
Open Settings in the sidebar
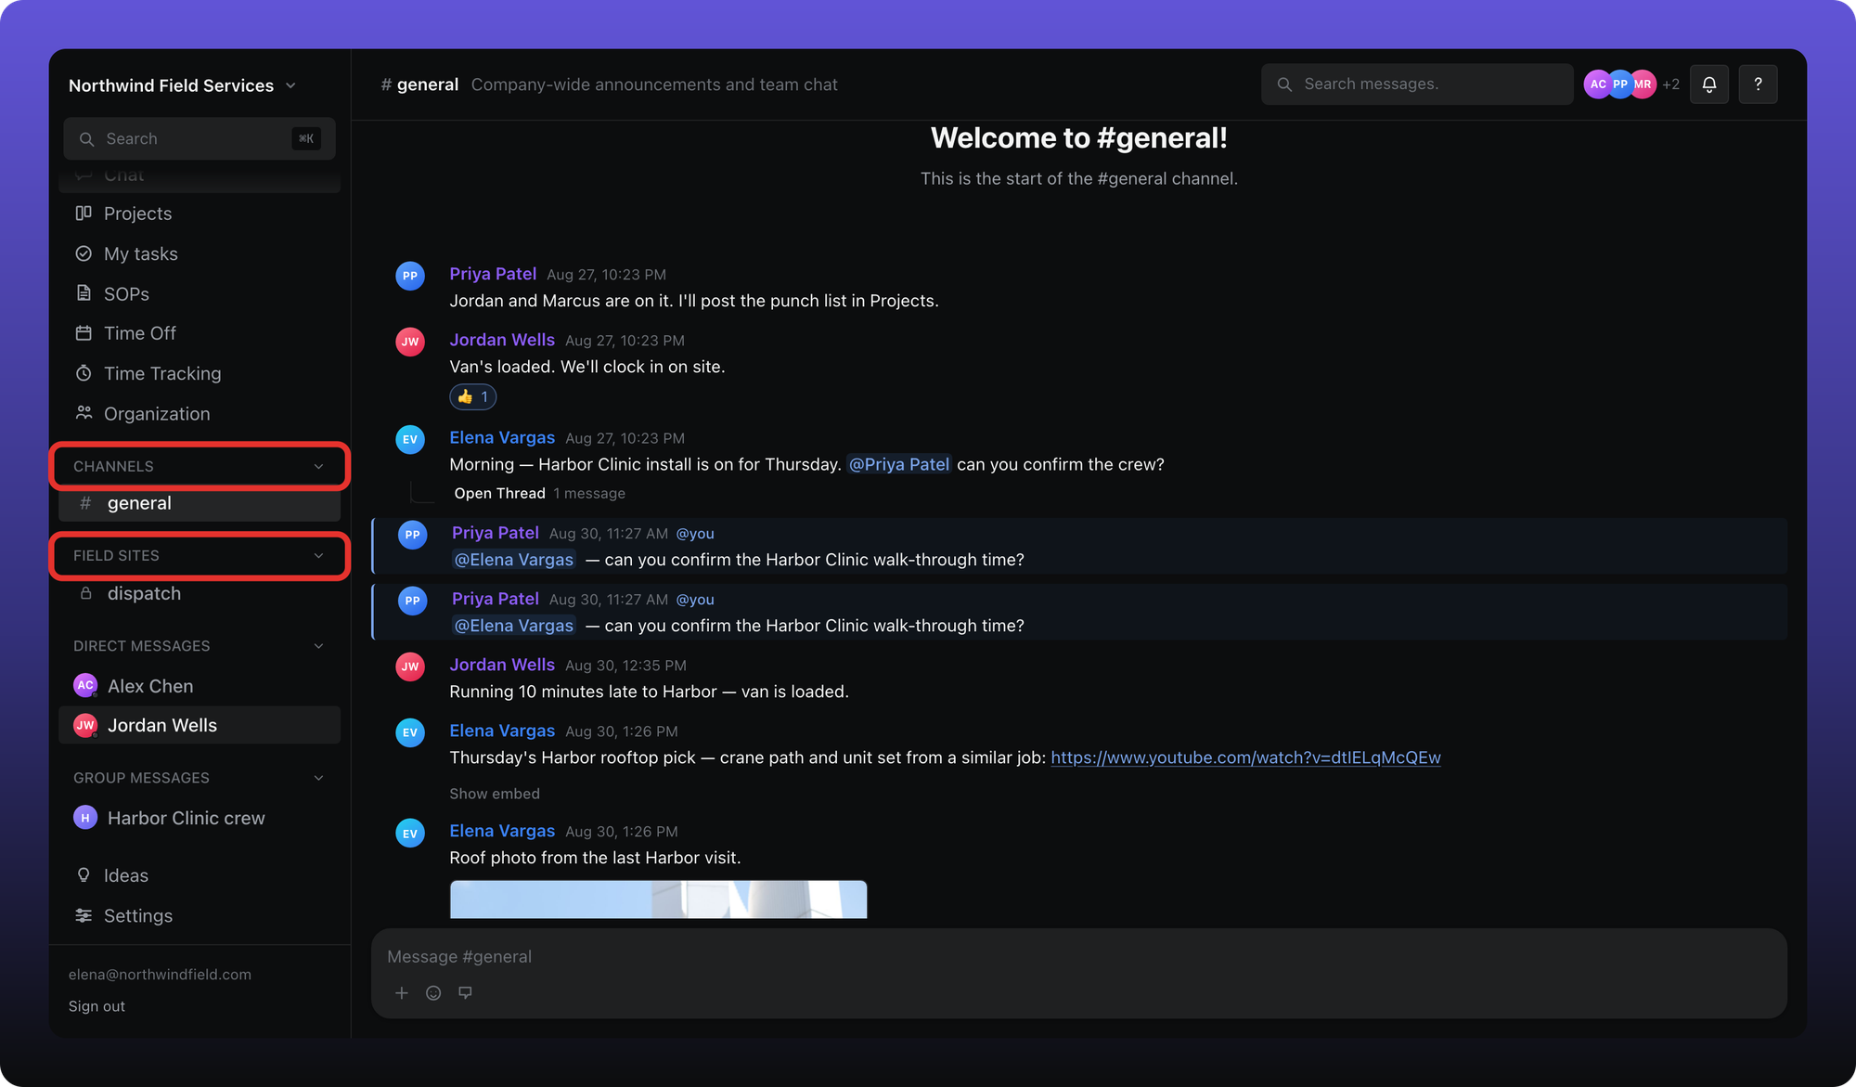click(200, 915)
